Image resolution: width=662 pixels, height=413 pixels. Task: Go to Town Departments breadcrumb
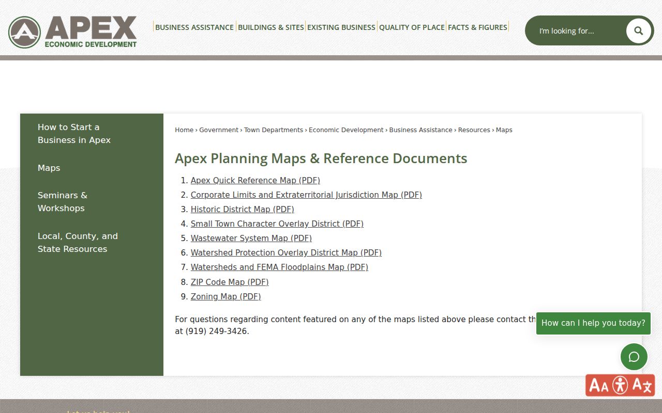[x=274, y=130]
